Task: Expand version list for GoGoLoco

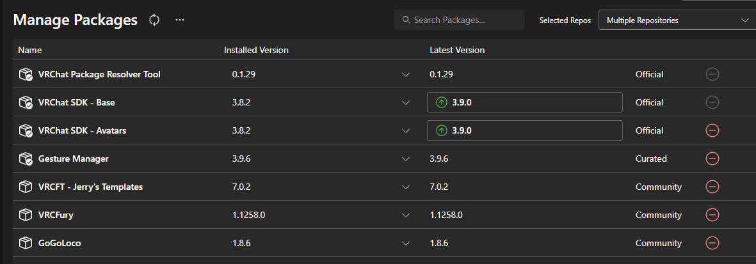Action: [x=406, y=243]
